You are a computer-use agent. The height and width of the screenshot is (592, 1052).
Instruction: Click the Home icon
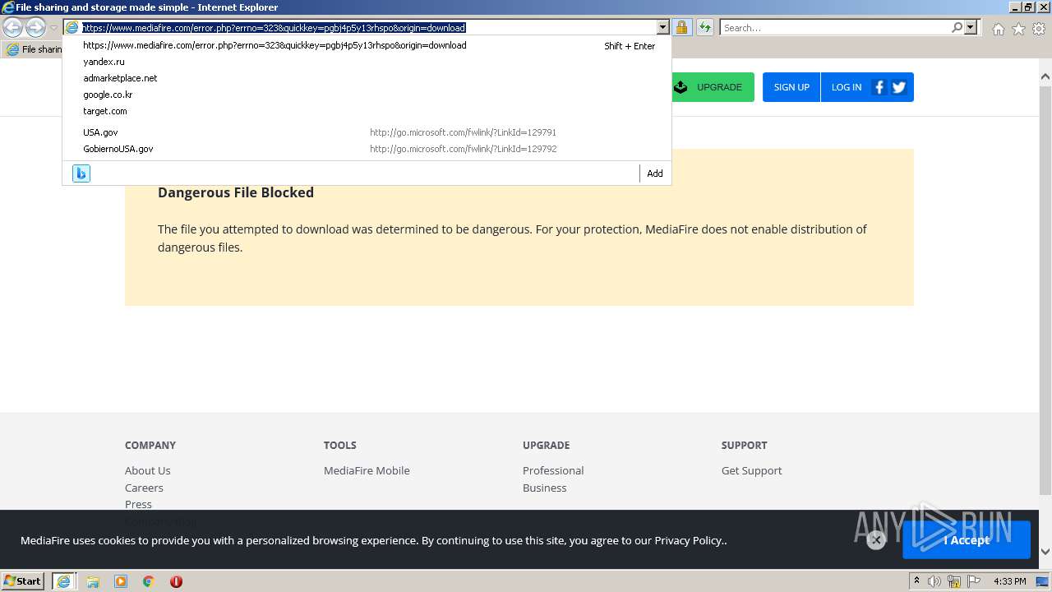tap(998, 29)
